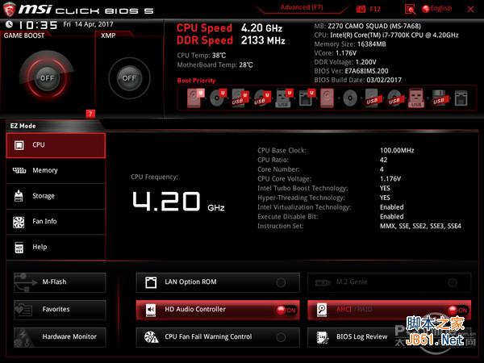Viewport: 484px width, 363px height.
Task: Click the BIOS Ver E7A68IMS.200 line
Action: [x=351, y=71]
